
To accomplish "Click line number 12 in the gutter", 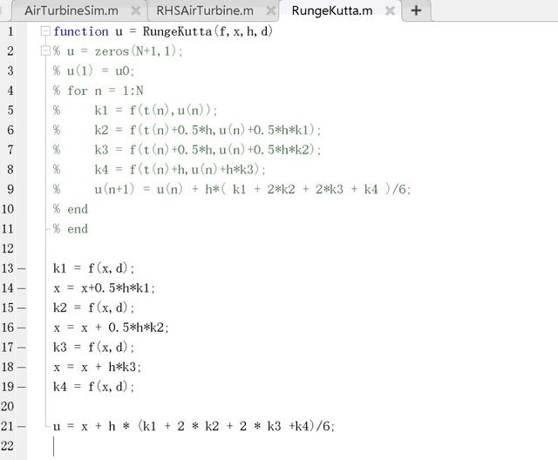I will click(8, 248).
